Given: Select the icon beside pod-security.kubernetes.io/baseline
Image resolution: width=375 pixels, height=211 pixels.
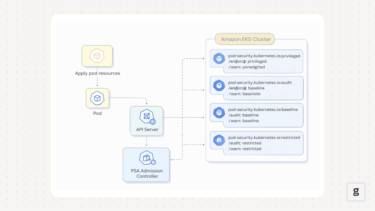Looking at the screenshot, I should click(x=219, y=113).
